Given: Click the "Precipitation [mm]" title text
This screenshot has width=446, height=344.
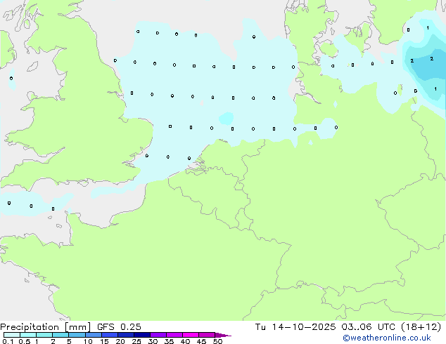Looking at the screenshot, I should click(x=45, y=327).
